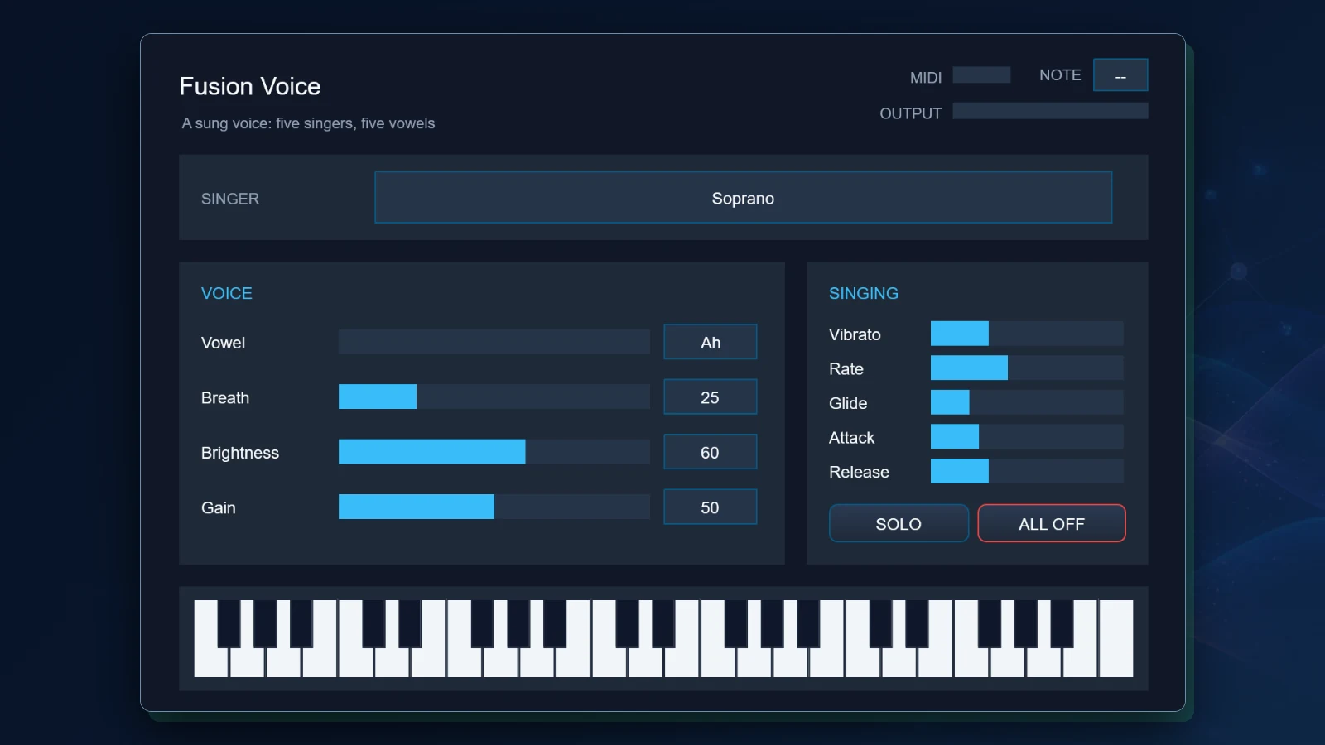
Task: Click the OUTPUT level meter
Action: click(x=1050, y=111)
